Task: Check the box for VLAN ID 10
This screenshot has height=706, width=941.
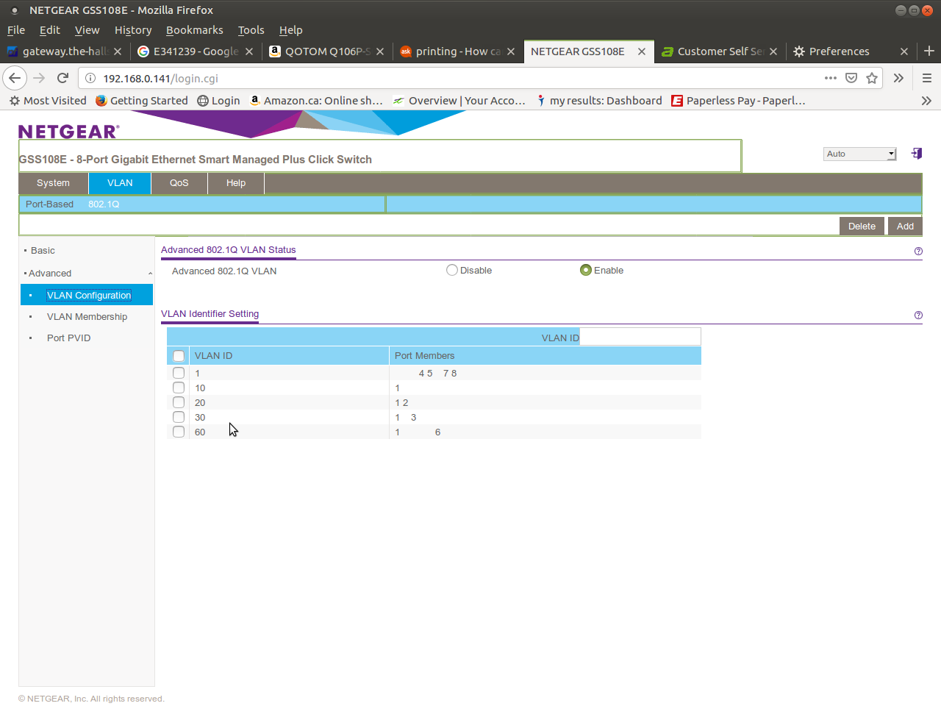Action: click(x=179, y=388)
